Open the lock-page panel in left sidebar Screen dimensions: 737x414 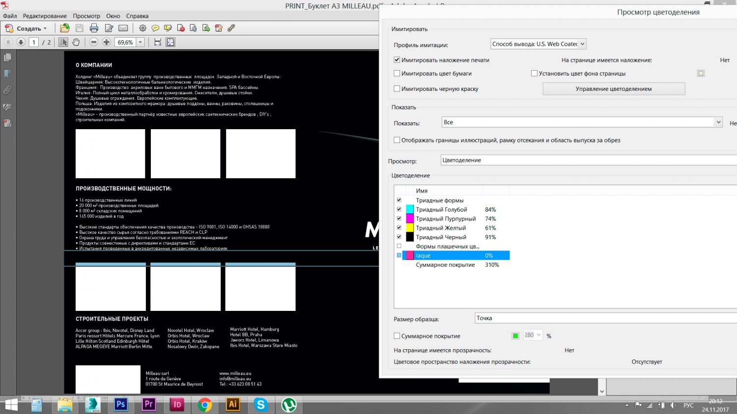tap(7, 123)
